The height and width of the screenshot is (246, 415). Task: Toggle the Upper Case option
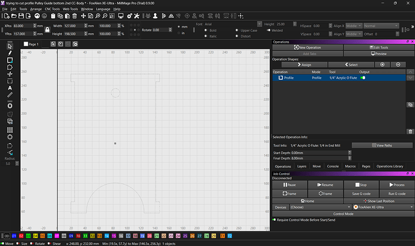(x=236, y=30)
